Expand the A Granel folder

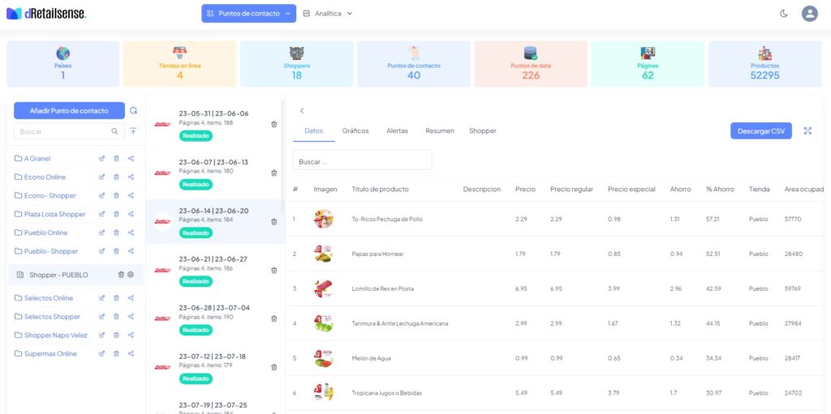point(32,158)
